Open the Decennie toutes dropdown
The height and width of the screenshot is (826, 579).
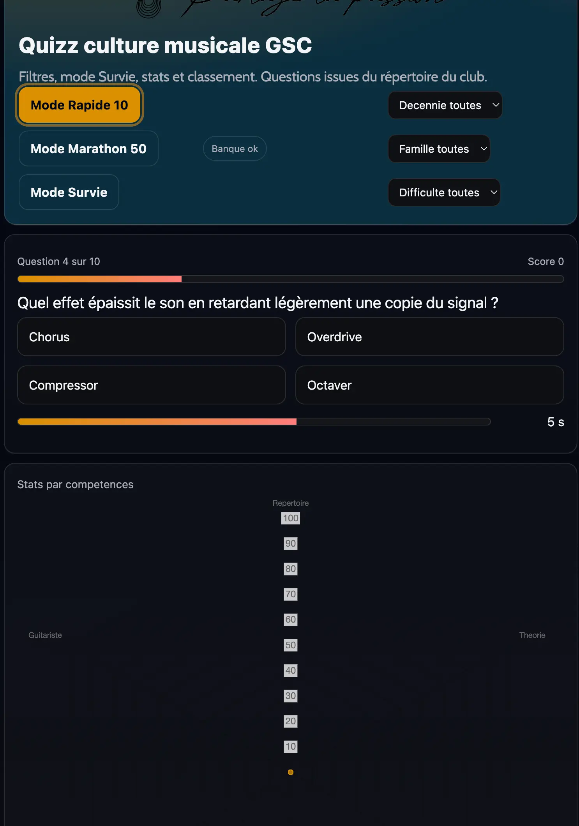point(445,105)
